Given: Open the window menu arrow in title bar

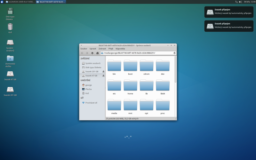Looking at the screenshot, I should click(81, 45).
